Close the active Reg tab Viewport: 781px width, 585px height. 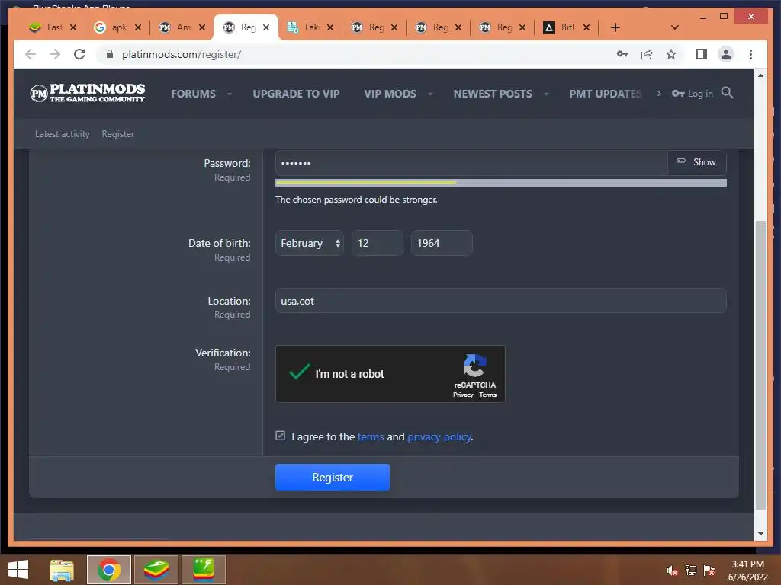point(266,27)
